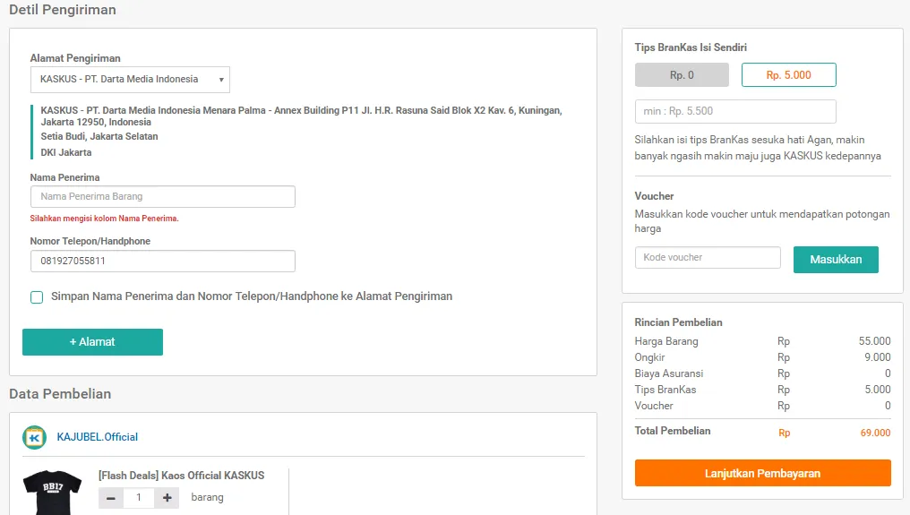The height and width of the screenshot is (515, 910).
Task: Click the + Alamat button
Action: pos(92,342)
